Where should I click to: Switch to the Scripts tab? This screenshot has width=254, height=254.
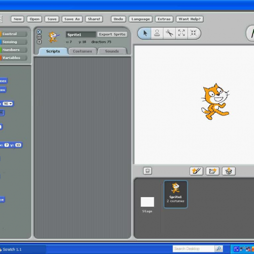tap(53, 51)
